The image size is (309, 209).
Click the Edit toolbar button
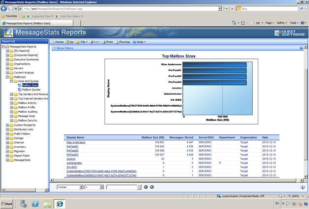(x=95, y=42)
